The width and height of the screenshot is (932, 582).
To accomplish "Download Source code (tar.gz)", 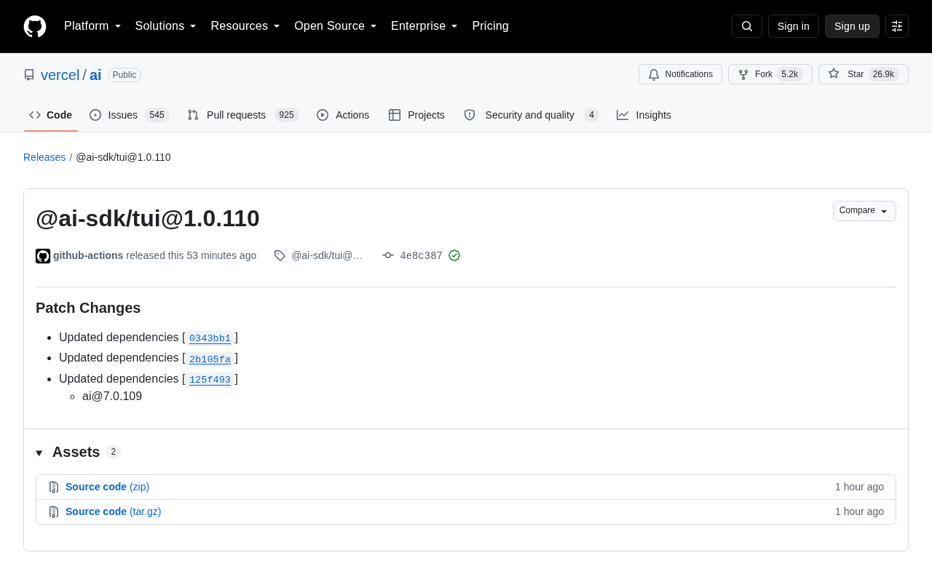I will 113,511.
